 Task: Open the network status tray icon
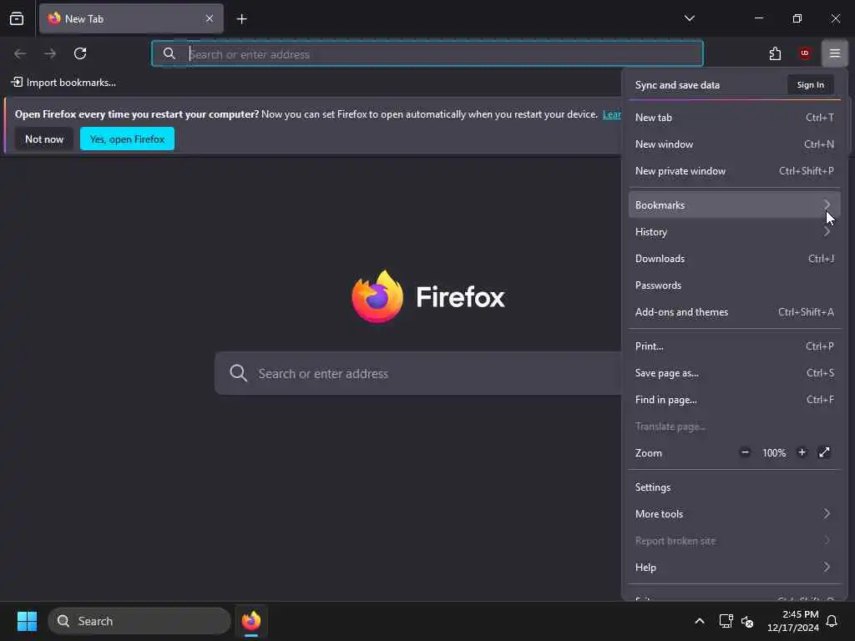tap(726, 621)
